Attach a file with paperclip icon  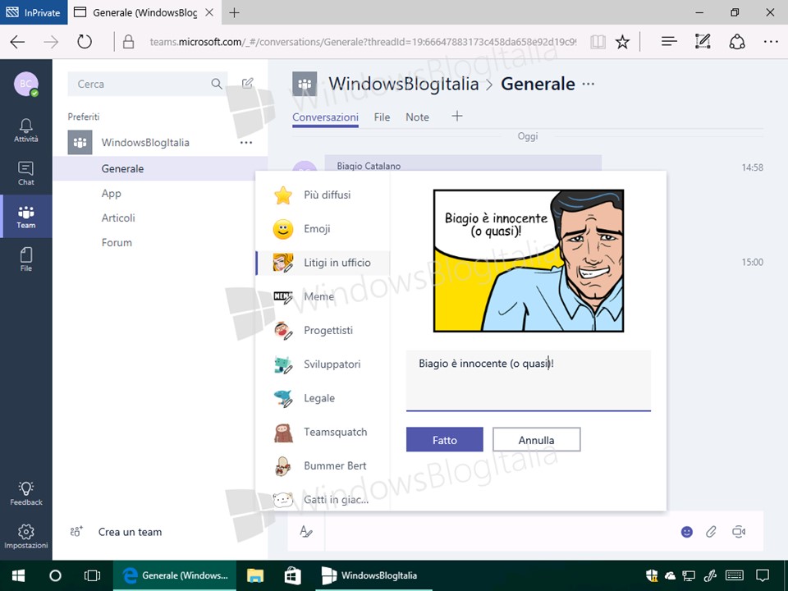pyautogui.click(x=711, y=532)
